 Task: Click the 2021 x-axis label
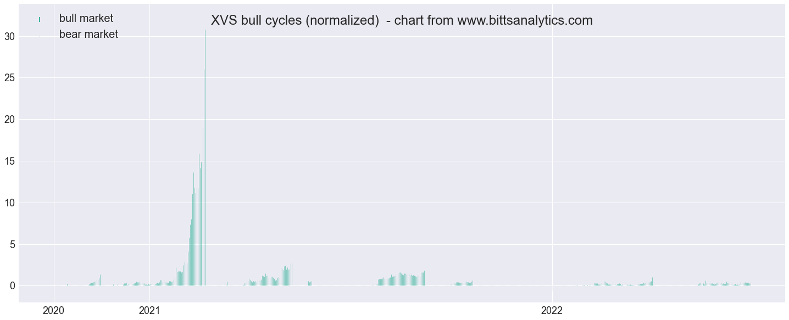[x=149, y=310]
